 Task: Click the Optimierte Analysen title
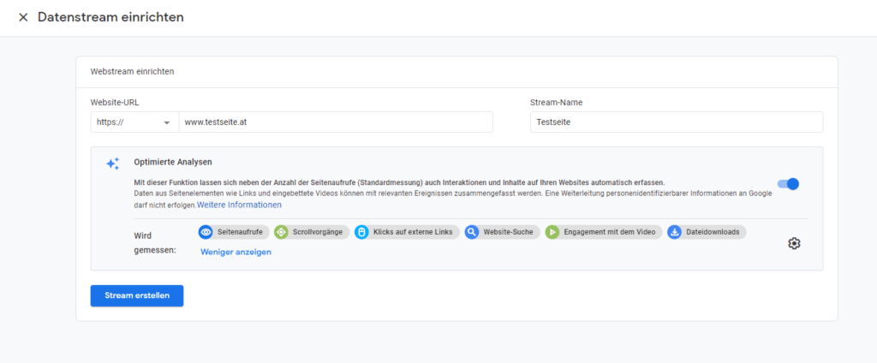(173, 162)
